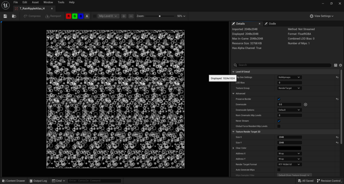Click the details Search field
Screen dimensions: 344x184
pyautogui.click(x=282, y=65)
